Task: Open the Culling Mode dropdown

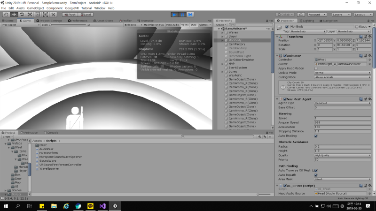Action: pyautogui.click(x=343, y=77)
